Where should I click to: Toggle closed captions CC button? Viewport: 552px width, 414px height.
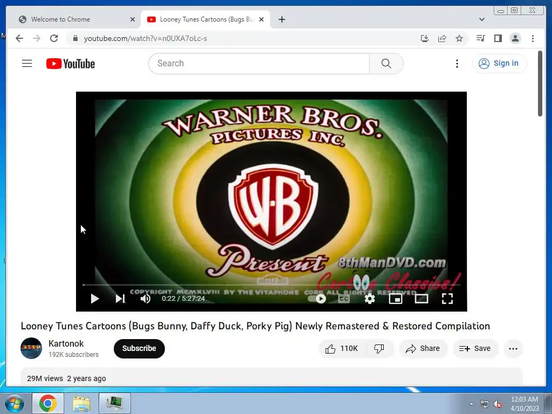344,299
